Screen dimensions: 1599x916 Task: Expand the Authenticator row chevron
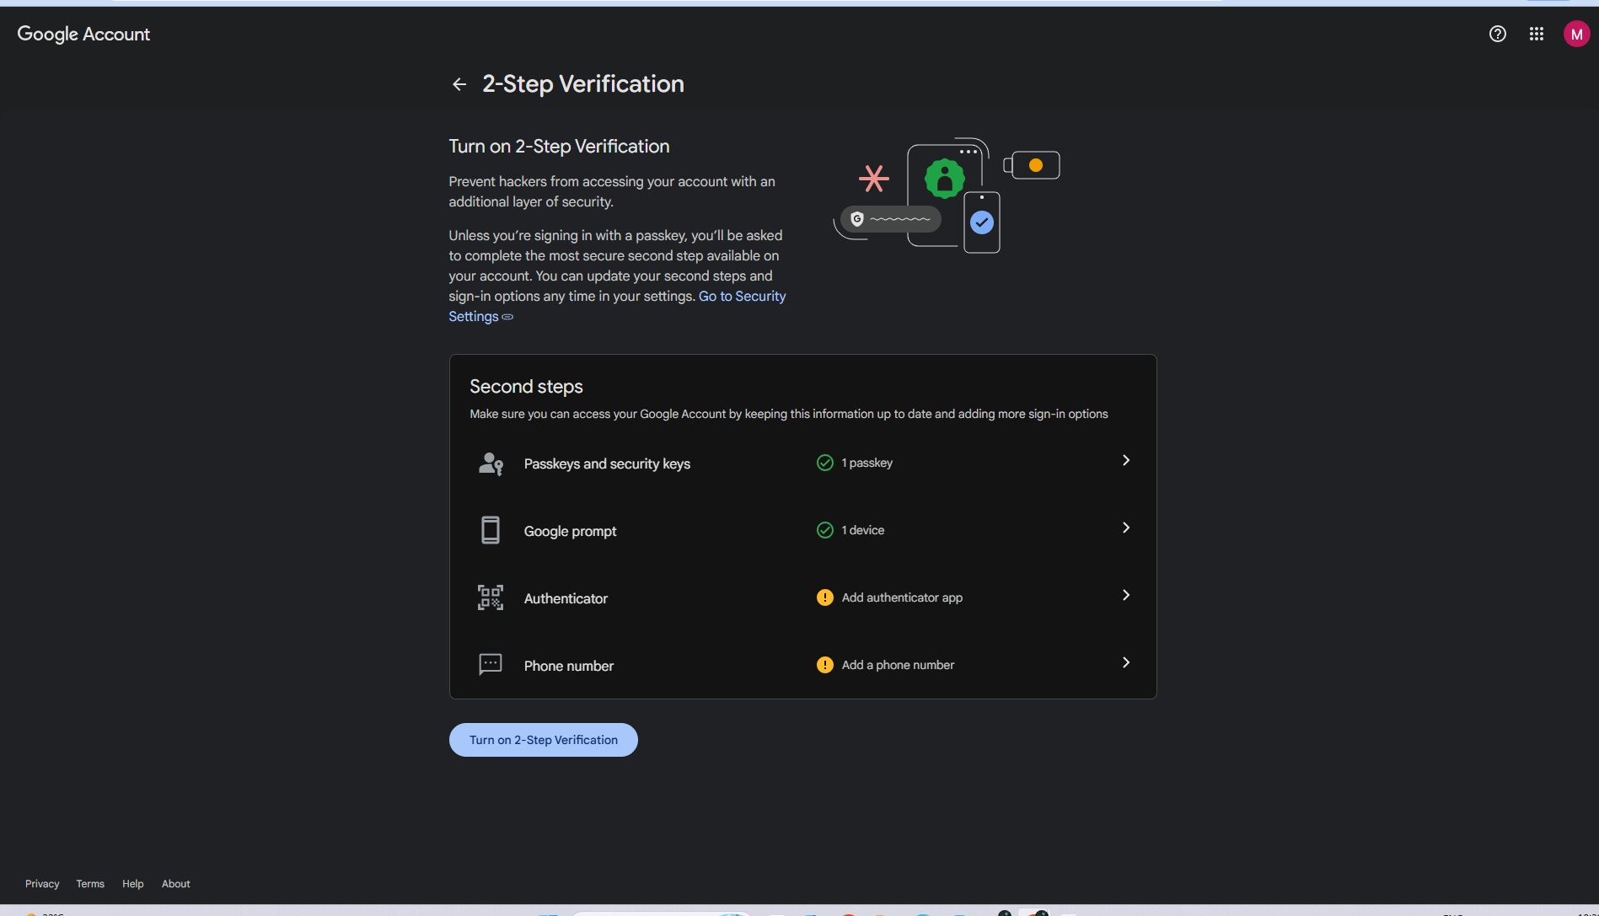(x=1126, y=595)
